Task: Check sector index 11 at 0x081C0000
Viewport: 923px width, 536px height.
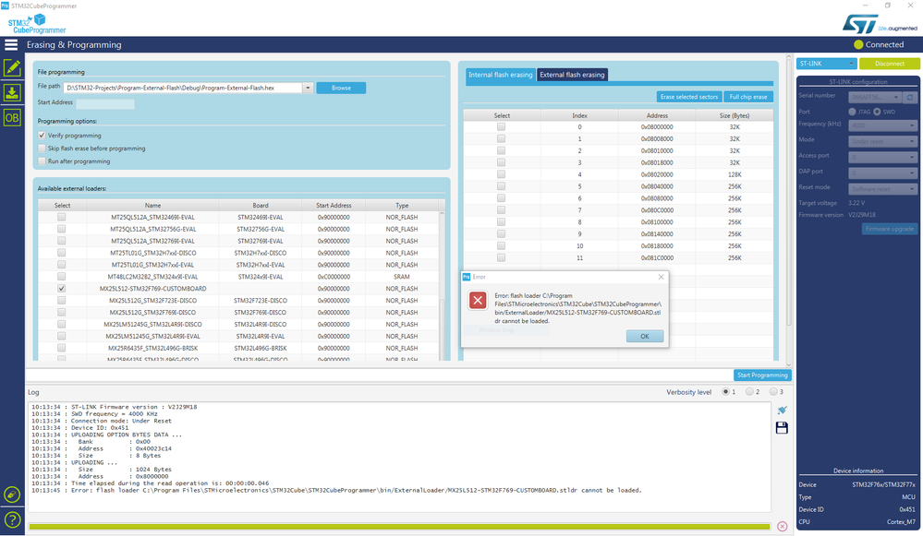Action: pos(501,257)
